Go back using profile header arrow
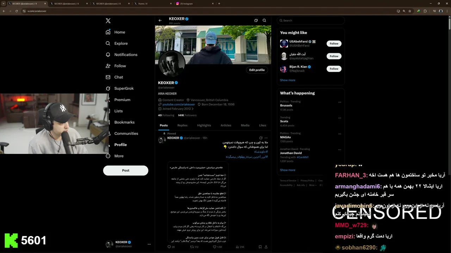 pos(160,20)
